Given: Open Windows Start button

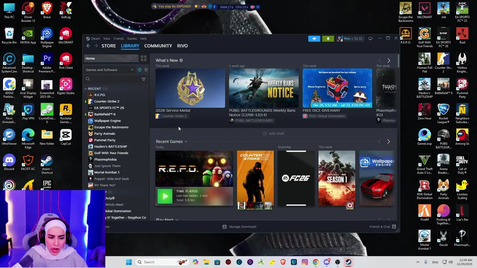Looking at the screenshot, I should [x=129, y=262].
